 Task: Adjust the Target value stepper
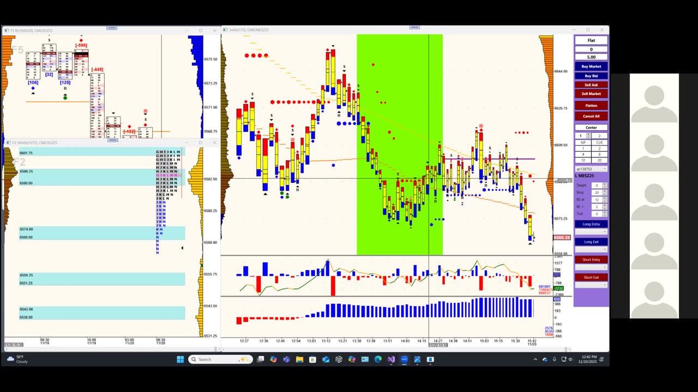604,185
